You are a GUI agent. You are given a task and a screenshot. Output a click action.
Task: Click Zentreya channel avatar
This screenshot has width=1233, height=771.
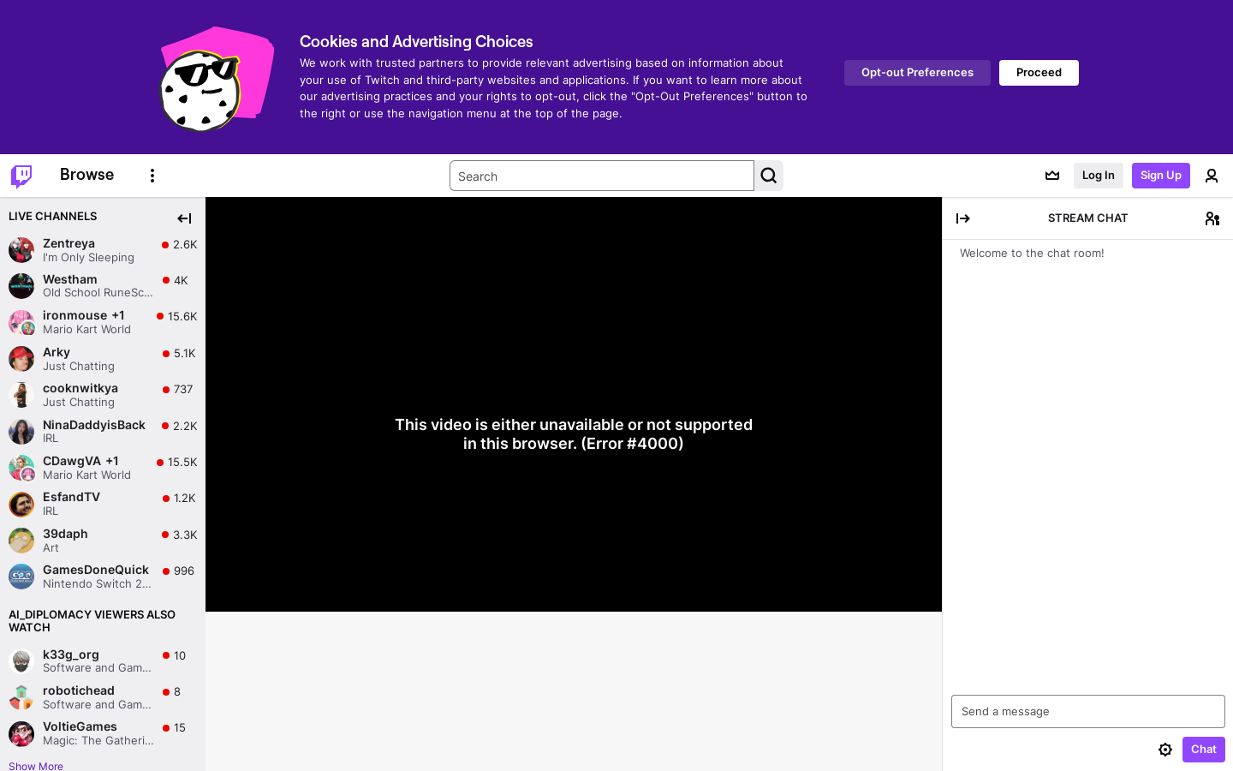(21, 250)
